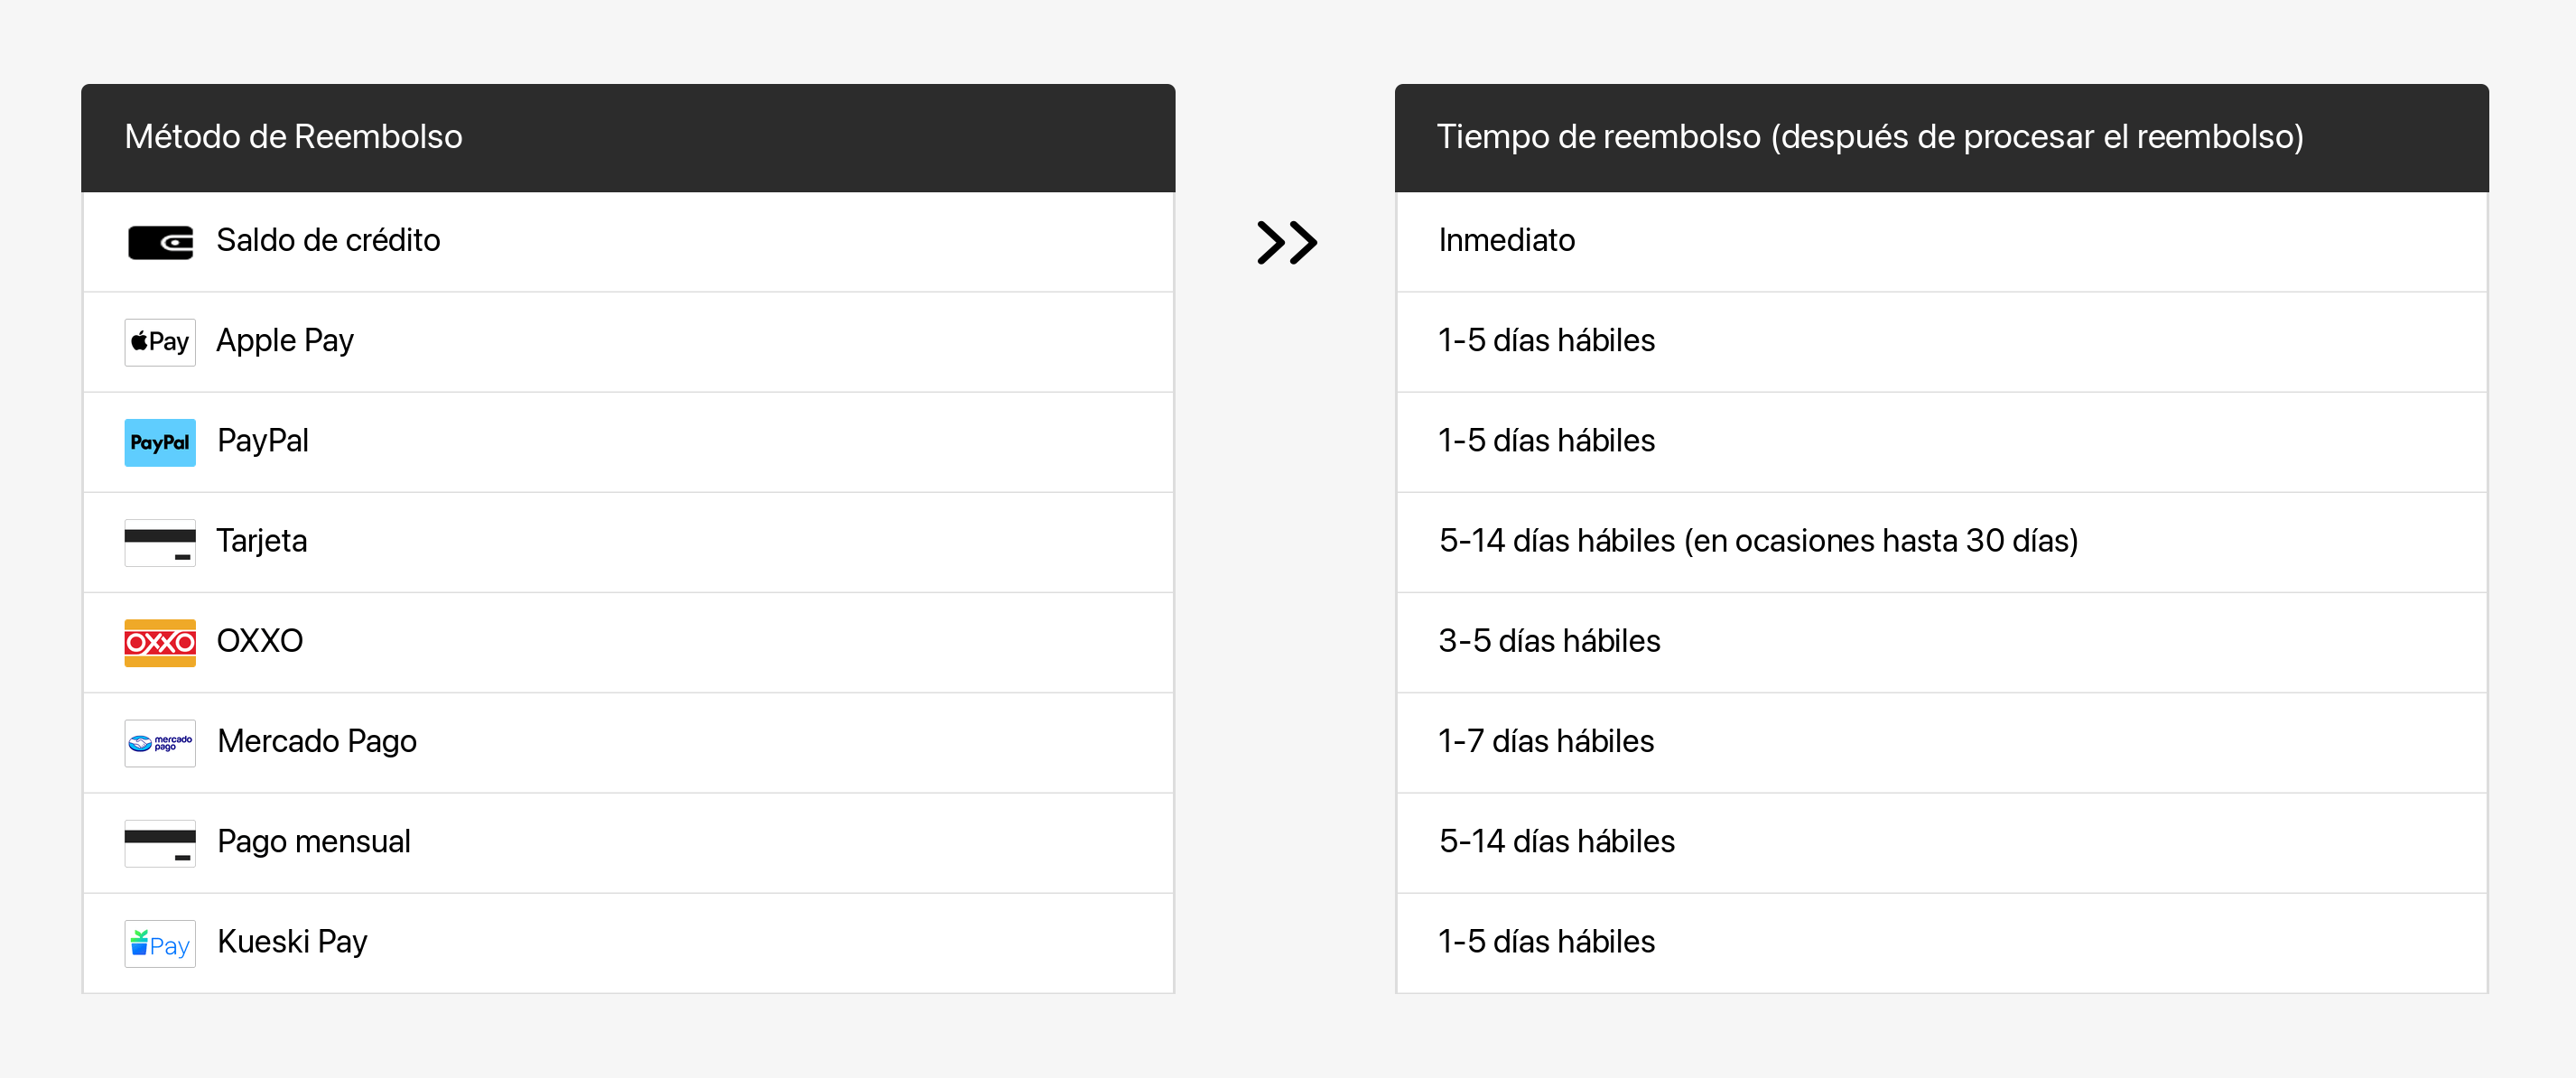The image size is (2576, 1078).
Task: Click the OXXO text label
Action: click(260, 641)
